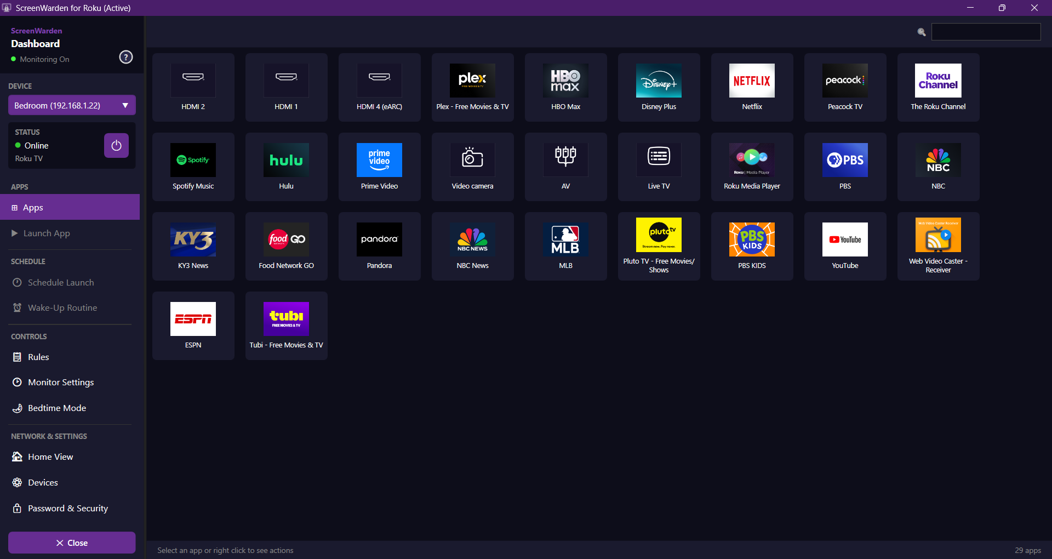Open Bedtime Mode settings
The image size is (1052, 559).
point(70,408)
